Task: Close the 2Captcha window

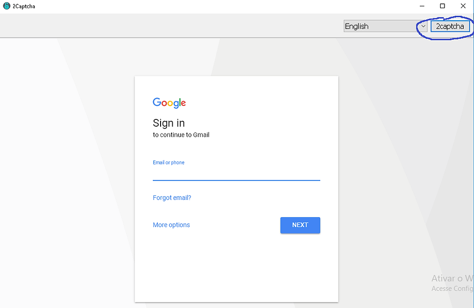Action: (463, 6)
